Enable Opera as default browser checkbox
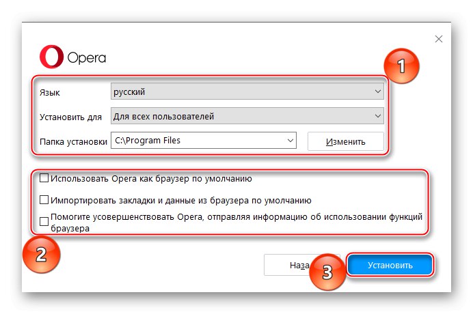The image size is (473, 314). point(44,178)
